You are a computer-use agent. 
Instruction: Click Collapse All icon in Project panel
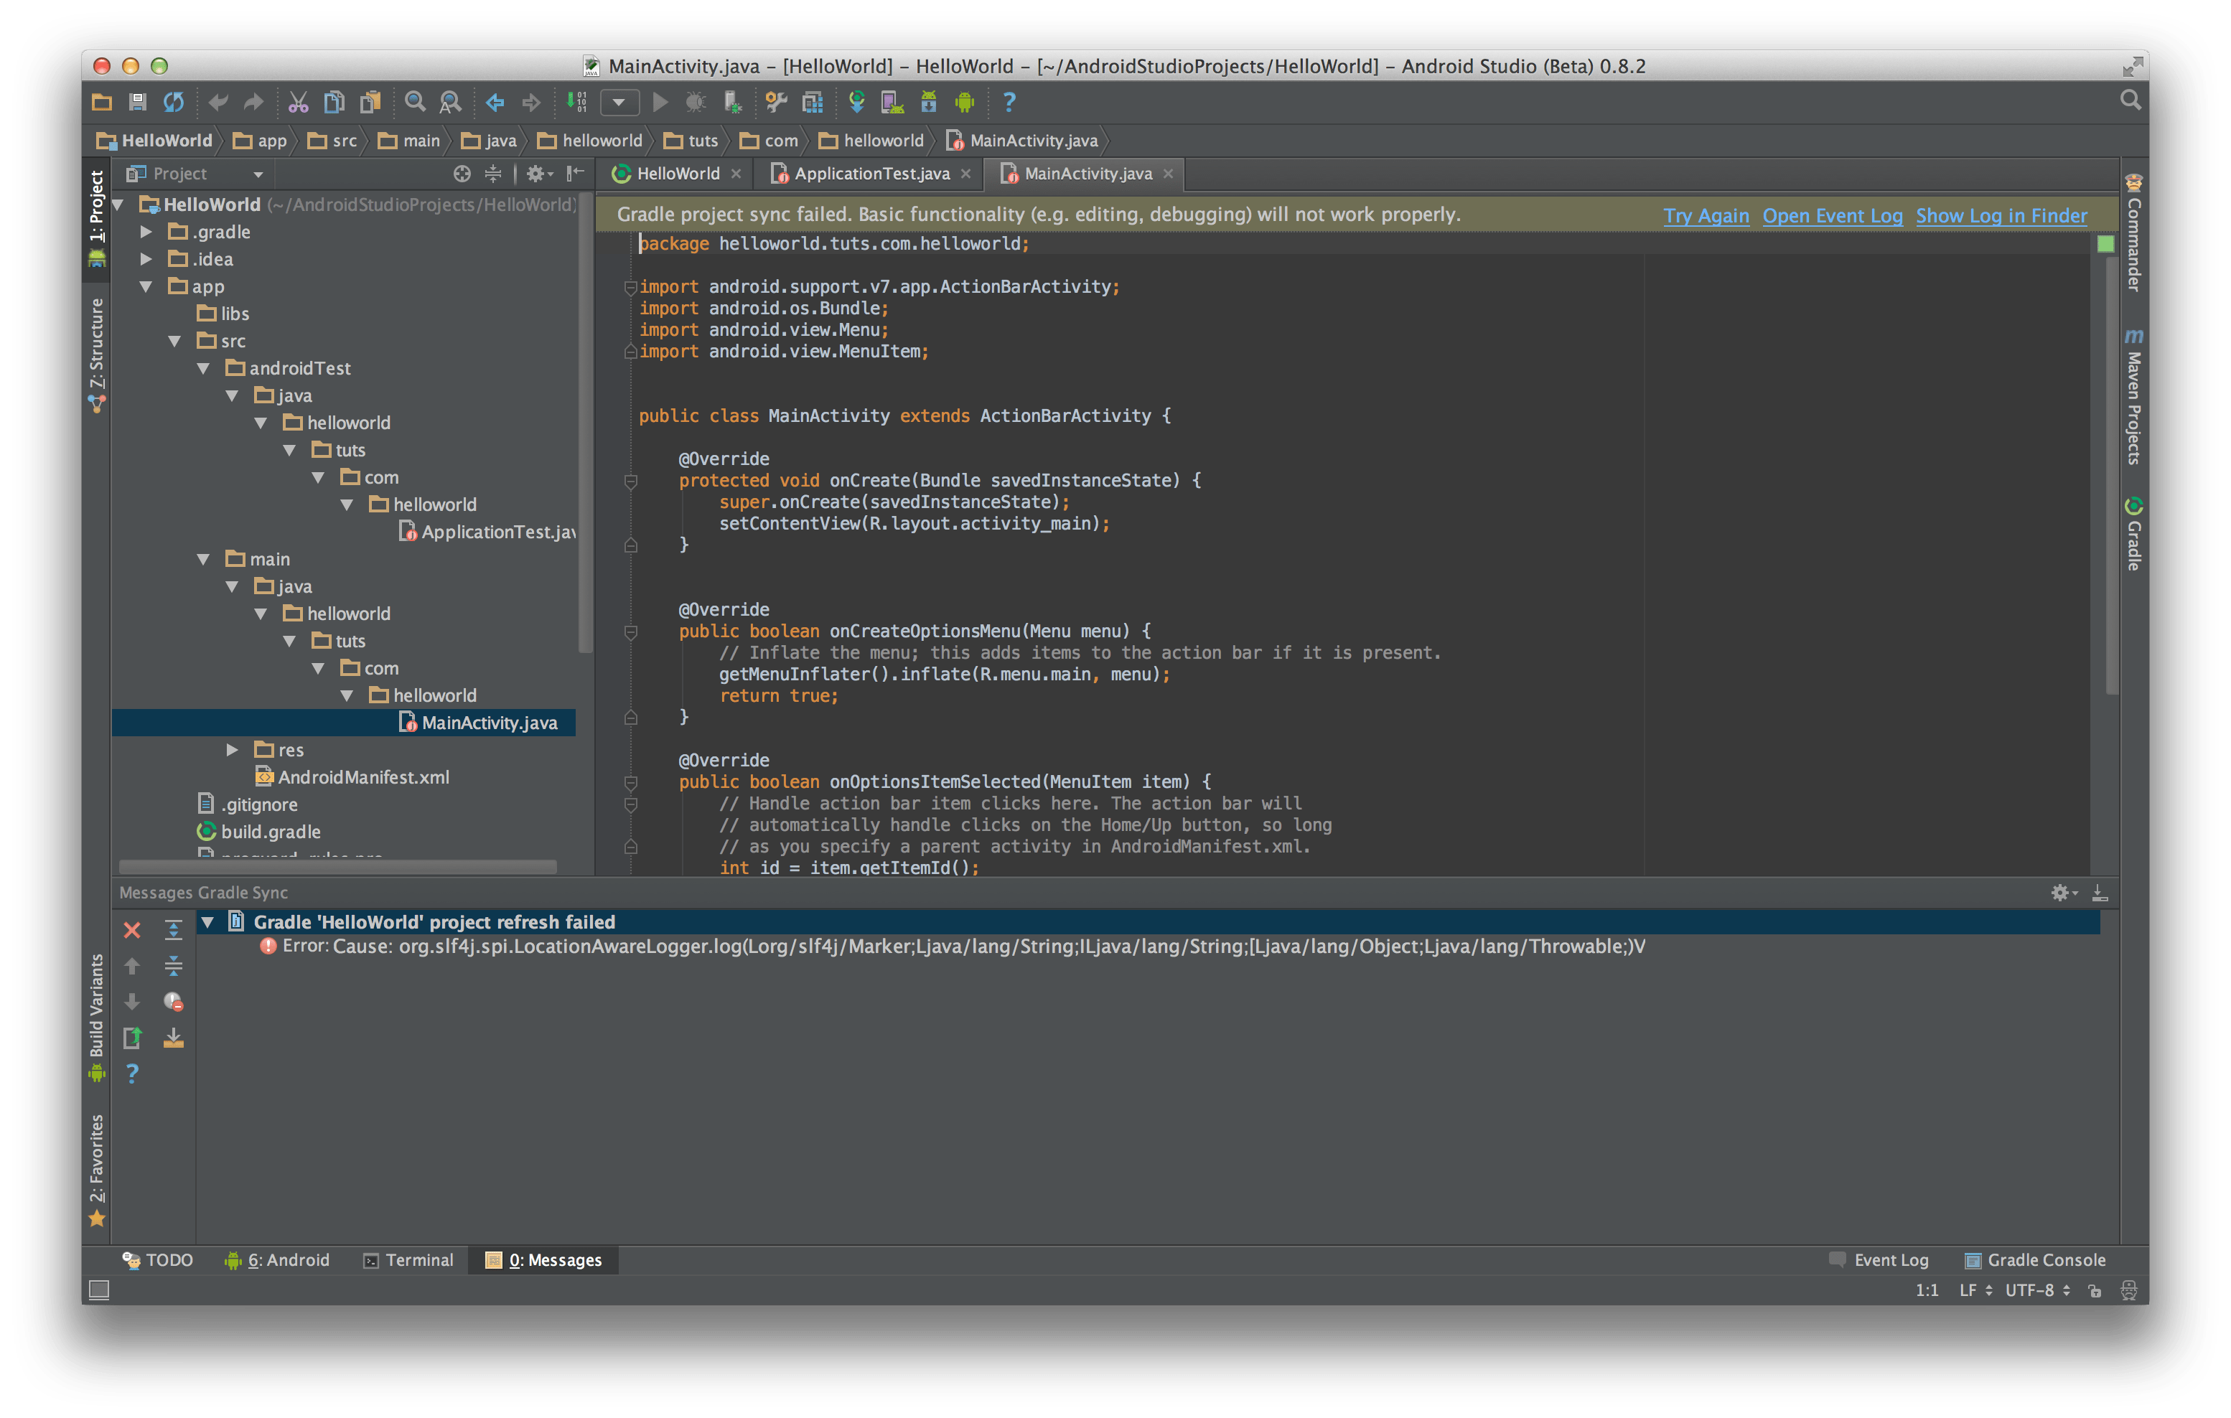(493, 173)
